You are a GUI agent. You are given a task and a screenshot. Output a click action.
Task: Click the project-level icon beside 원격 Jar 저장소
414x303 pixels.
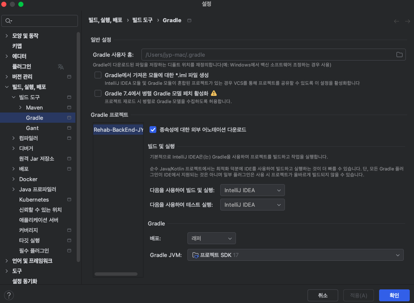(69, 159)
